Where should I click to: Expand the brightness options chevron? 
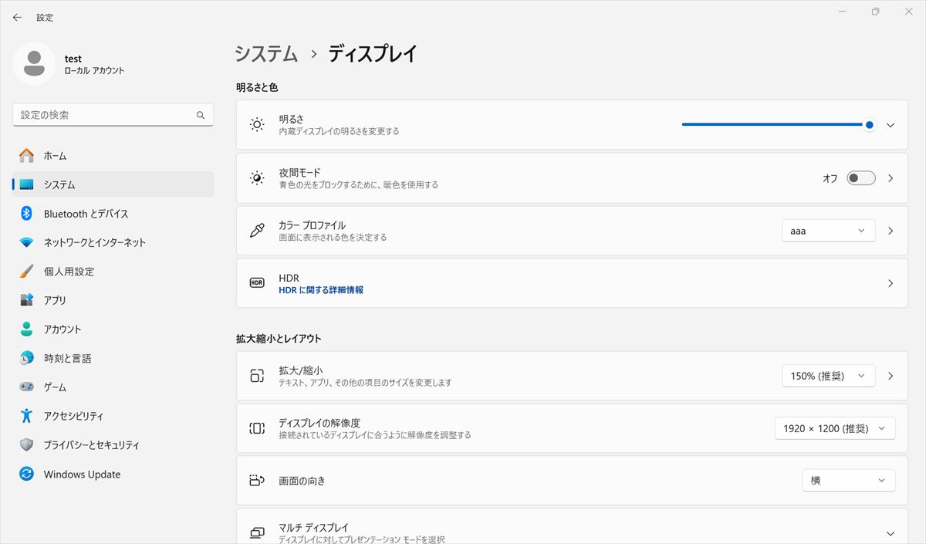pos(891,125)
